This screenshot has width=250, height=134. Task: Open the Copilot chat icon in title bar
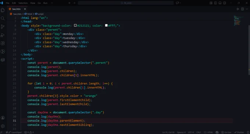(x=177, y=3)
